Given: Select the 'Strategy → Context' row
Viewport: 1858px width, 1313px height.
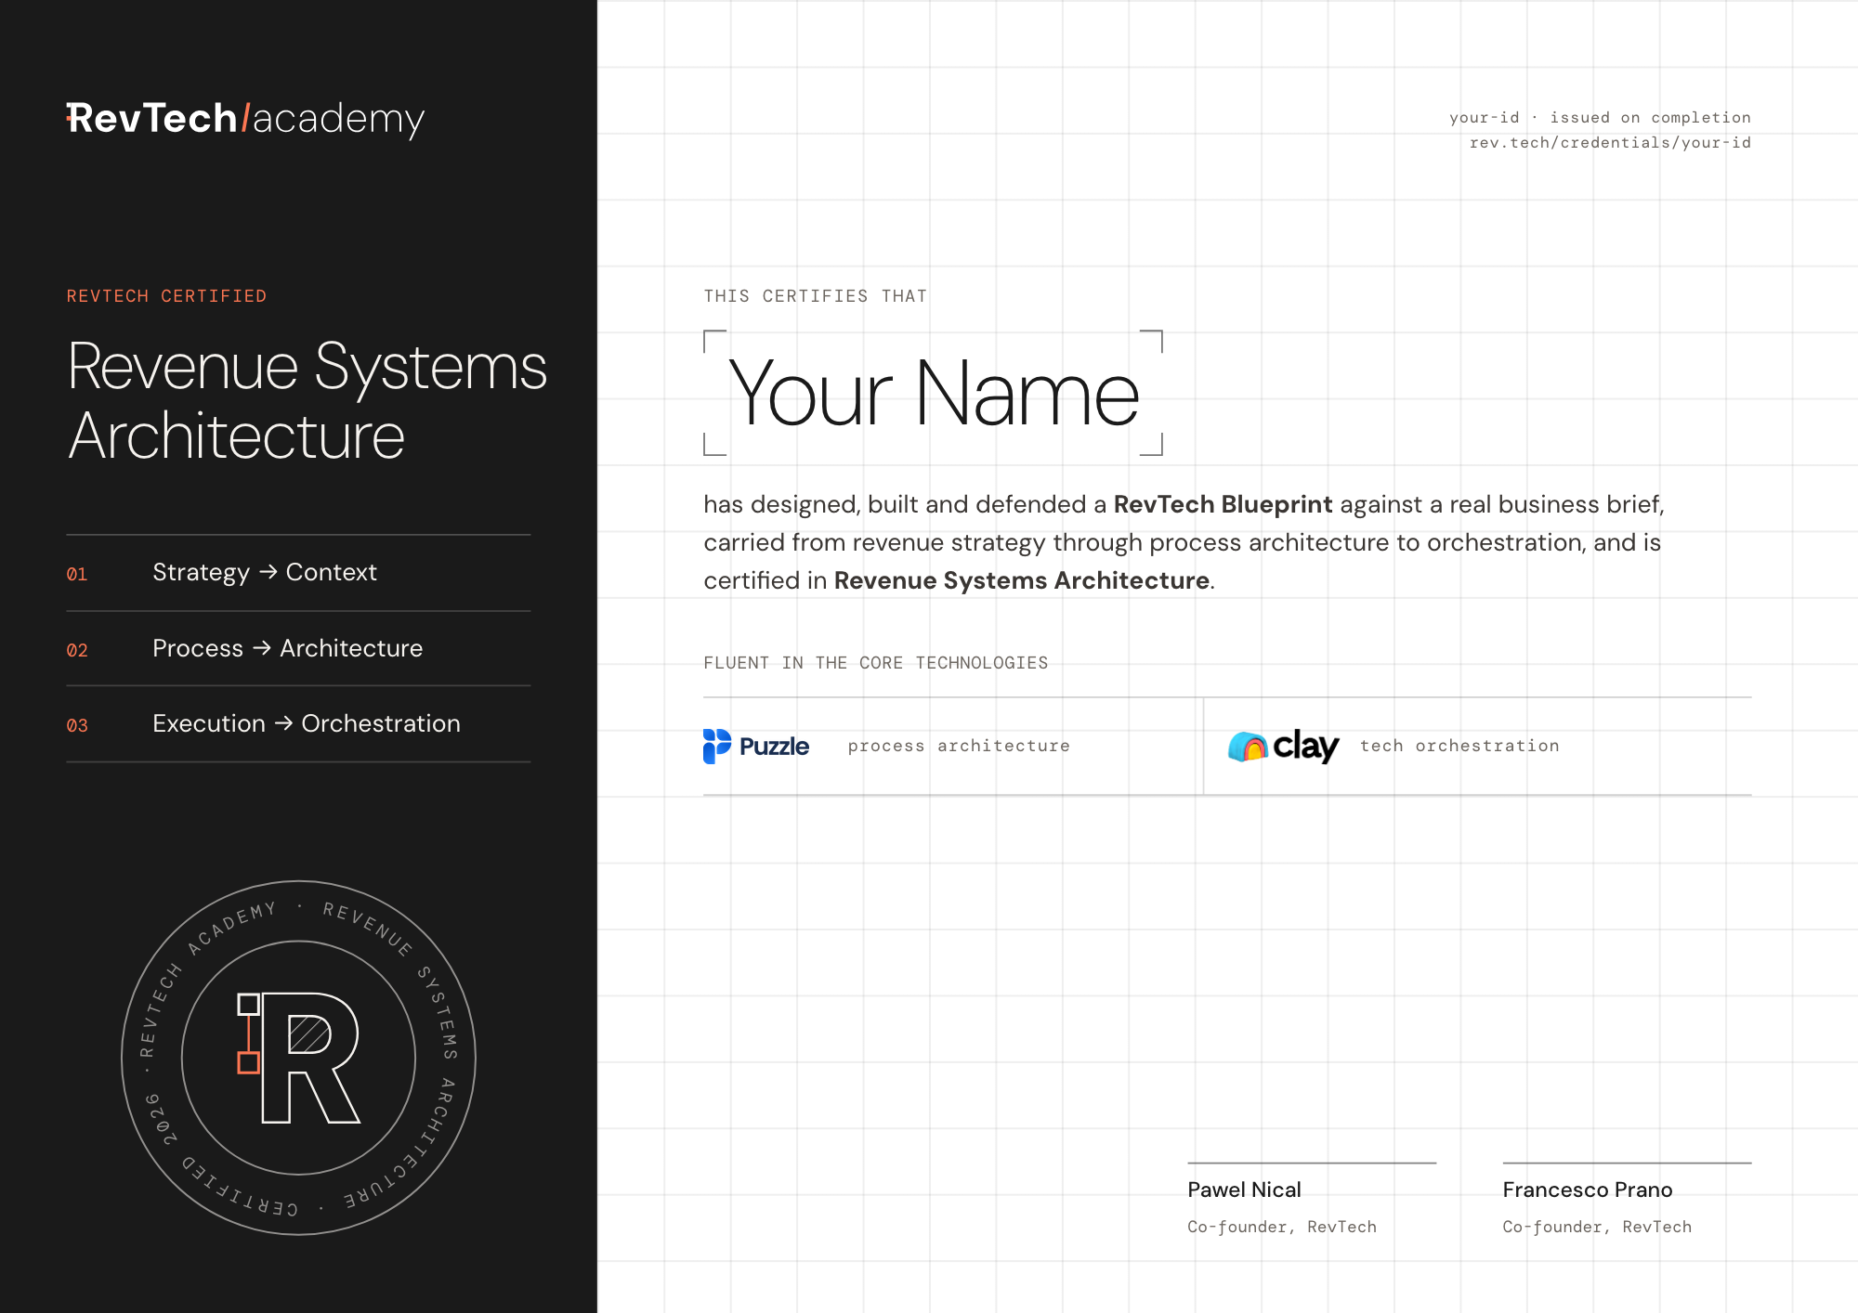Looking at the screenshot, I should pos(298,573).
